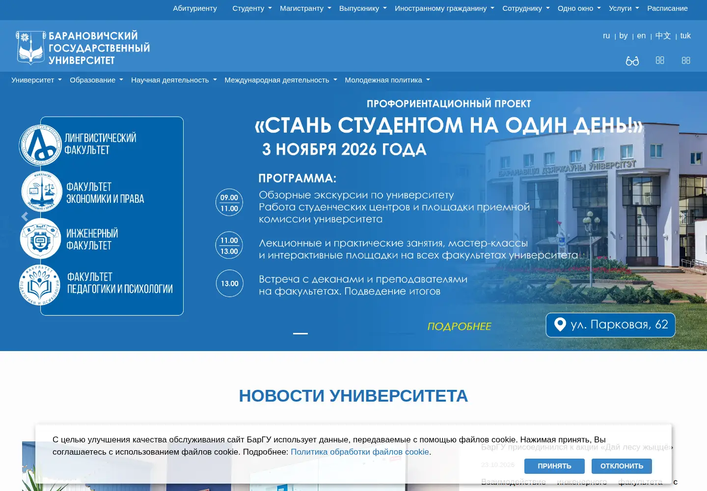Open Политика обработки файлов cookie link

pos(360,452)
